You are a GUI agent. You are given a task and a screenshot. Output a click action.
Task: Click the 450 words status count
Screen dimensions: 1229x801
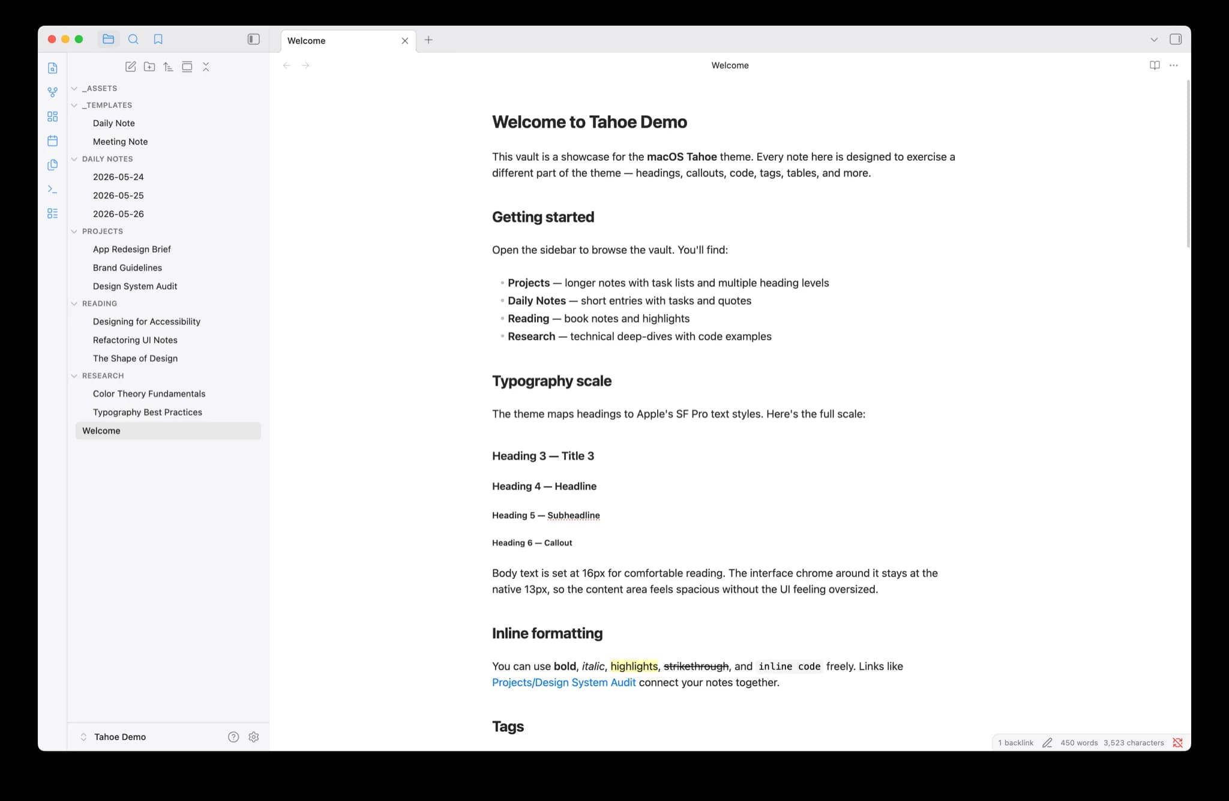click(1079, 743)
